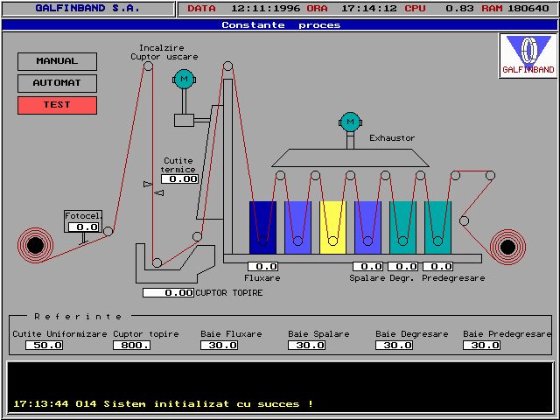560x420 pixels.
Task: Click the Galfinband logo
Action: pos(528,56)
